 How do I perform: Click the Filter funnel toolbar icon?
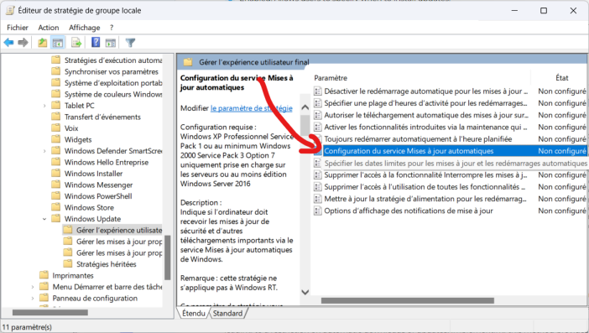130,43
